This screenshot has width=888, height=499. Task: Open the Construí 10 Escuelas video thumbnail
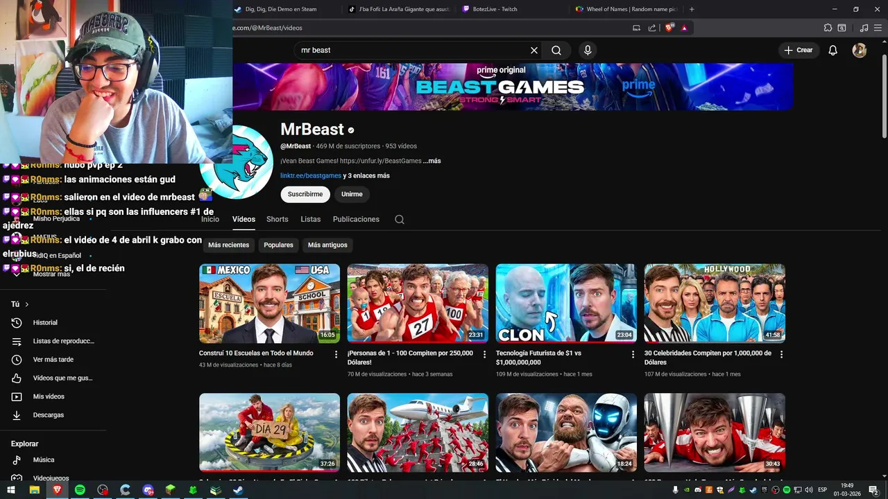[269, 303]
